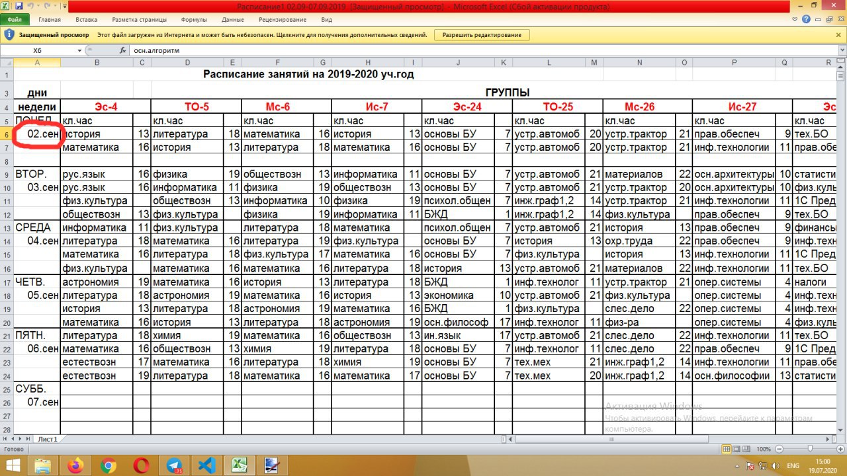Open the Вид ribbon tab
This screenshot has height=476, width=847.
[x=326, y=20]
